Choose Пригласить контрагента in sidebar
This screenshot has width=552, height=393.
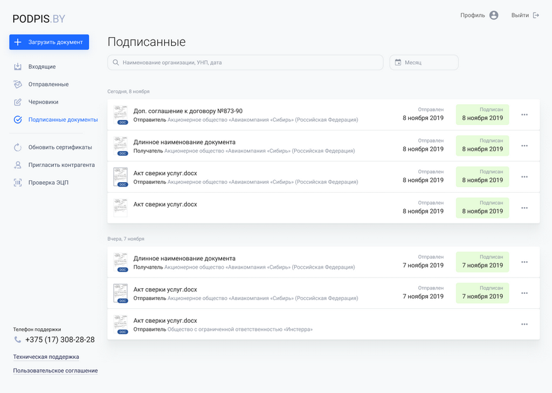pos(61,165)
